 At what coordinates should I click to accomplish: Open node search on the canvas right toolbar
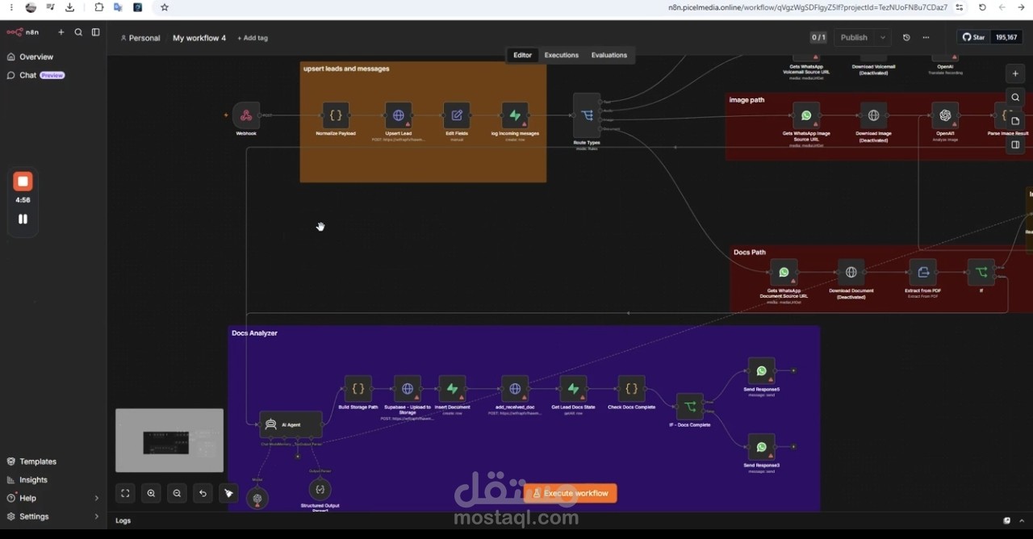pyautogui.click(x=1015, y=98)
